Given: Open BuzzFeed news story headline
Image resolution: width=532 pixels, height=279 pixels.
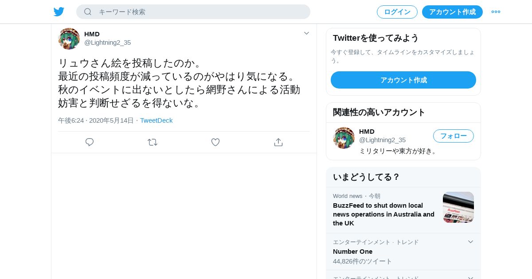Looking at the screenshot, I should pyautogui.click(x=384, y=214).
